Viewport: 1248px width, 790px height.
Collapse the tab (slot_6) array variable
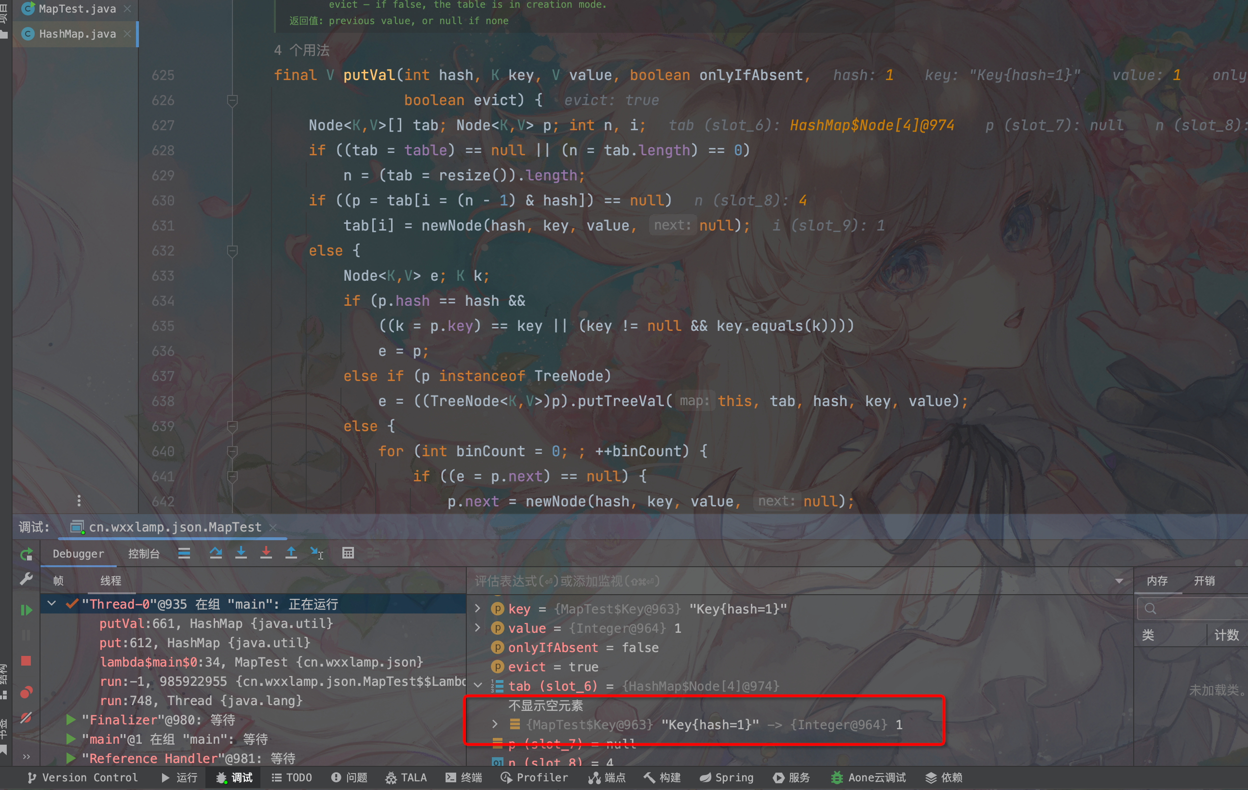pos(478,686)
